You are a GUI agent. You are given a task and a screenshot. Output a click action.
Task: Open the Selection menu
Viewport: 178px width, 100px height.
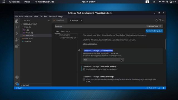pos(28,16)
